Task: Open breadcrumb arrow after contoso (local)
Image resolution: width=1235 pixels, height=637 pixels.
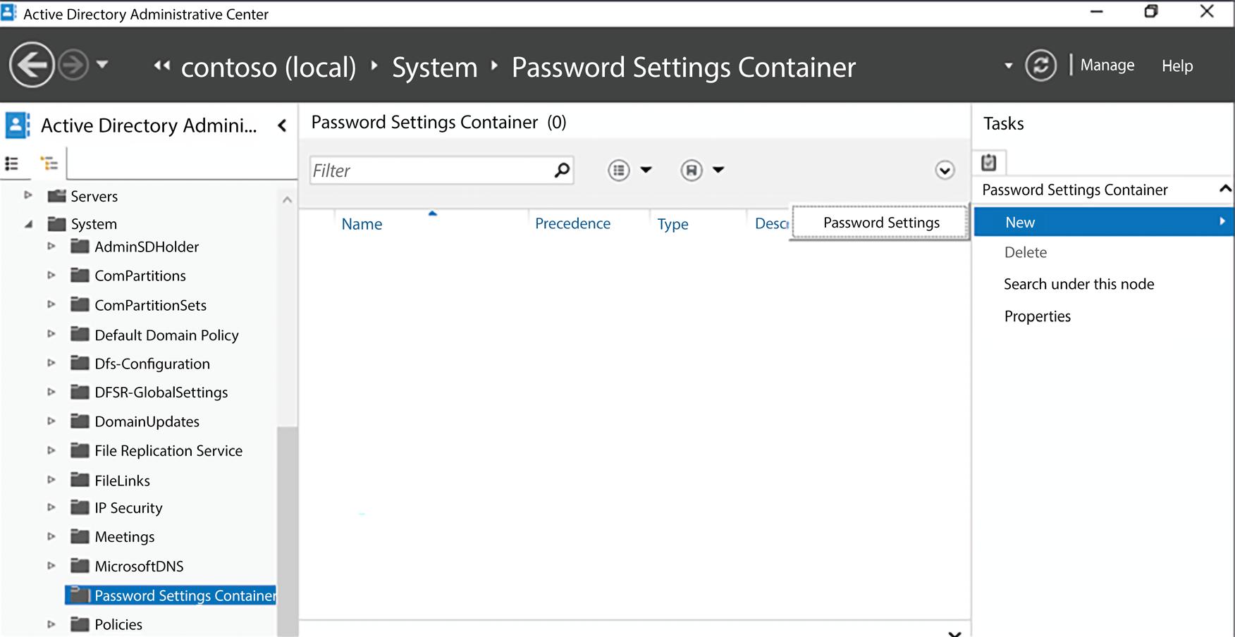Action: tap(374, 66)
